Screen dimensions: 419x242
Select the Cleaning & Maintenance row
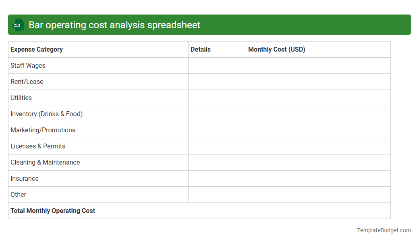[x=45, y=162]
